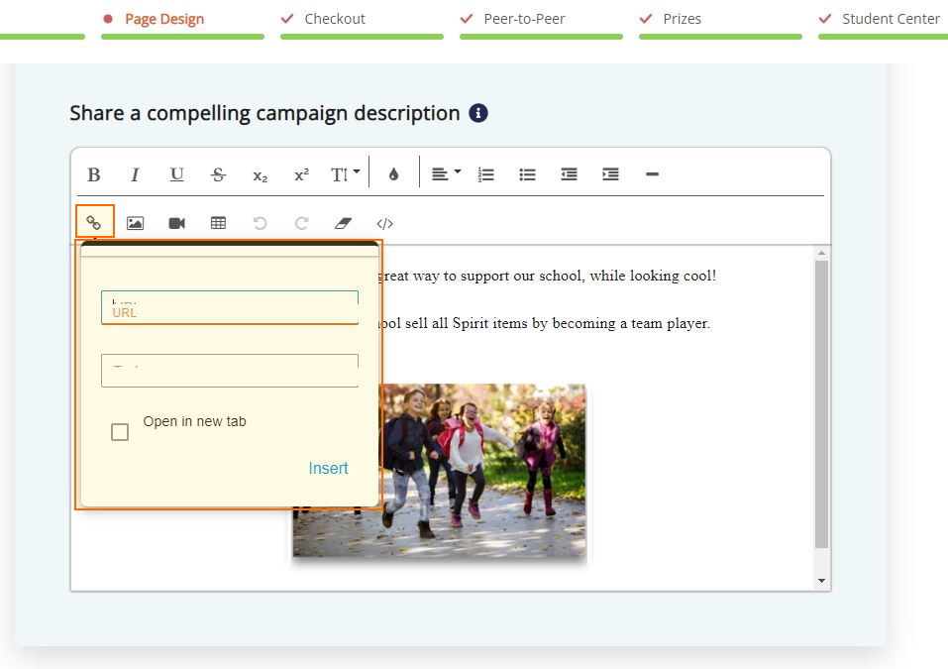Insert an unordered bullet list

click(527, 174)
